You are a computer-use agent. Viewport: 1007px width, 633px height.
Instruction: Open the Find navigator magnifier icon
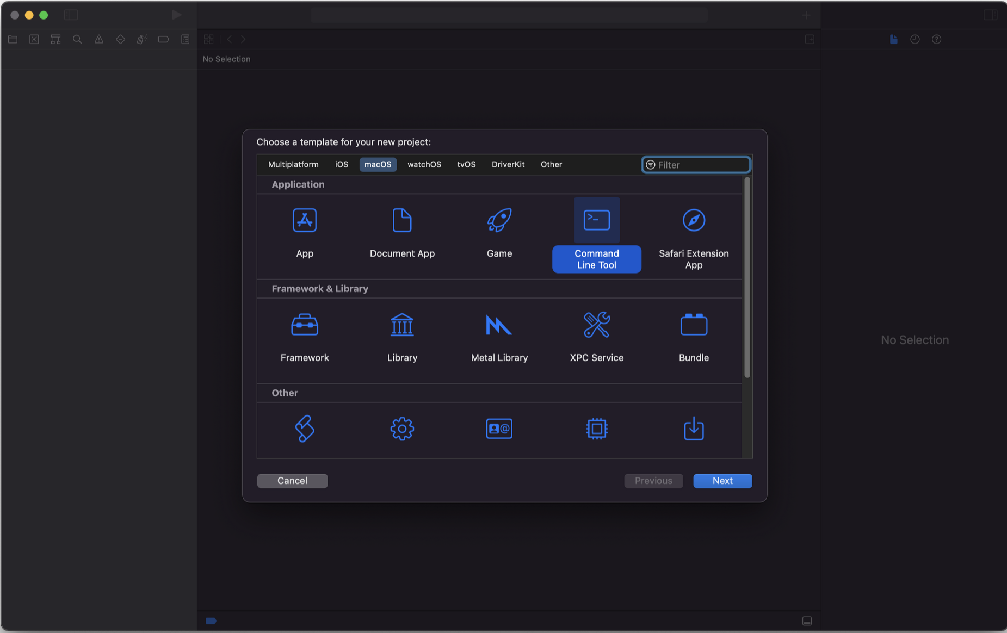click(x=77, y=39)
